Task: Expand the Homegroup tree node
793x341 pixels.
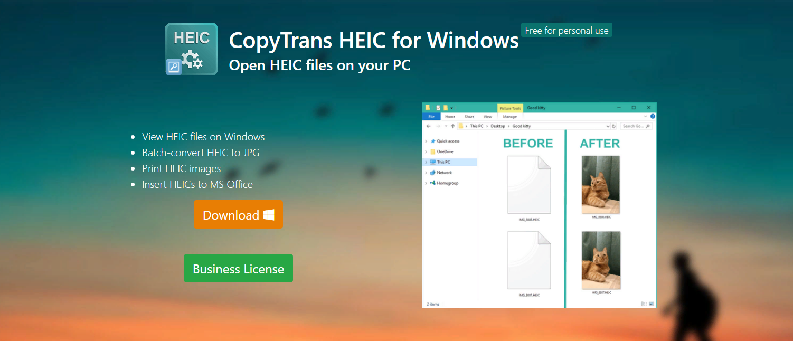Action: [427, 183]
